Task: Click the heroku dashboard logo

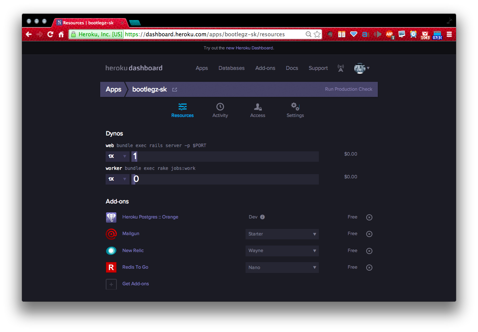Action: 134,68
